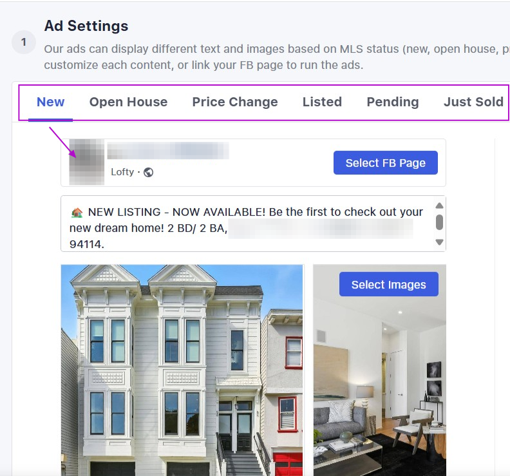The width and height of the screenshot is (510, 476).
Task: Click the Lofty sponsor label
Action: [122, 172]
